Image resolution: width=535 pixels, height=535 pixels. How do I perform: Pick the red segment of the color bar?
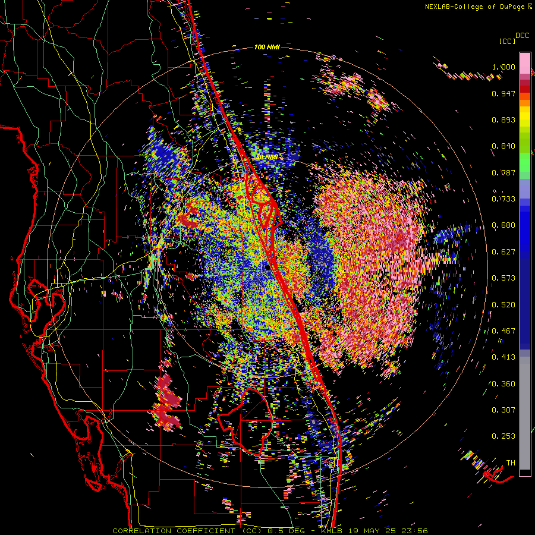[525, 89]
